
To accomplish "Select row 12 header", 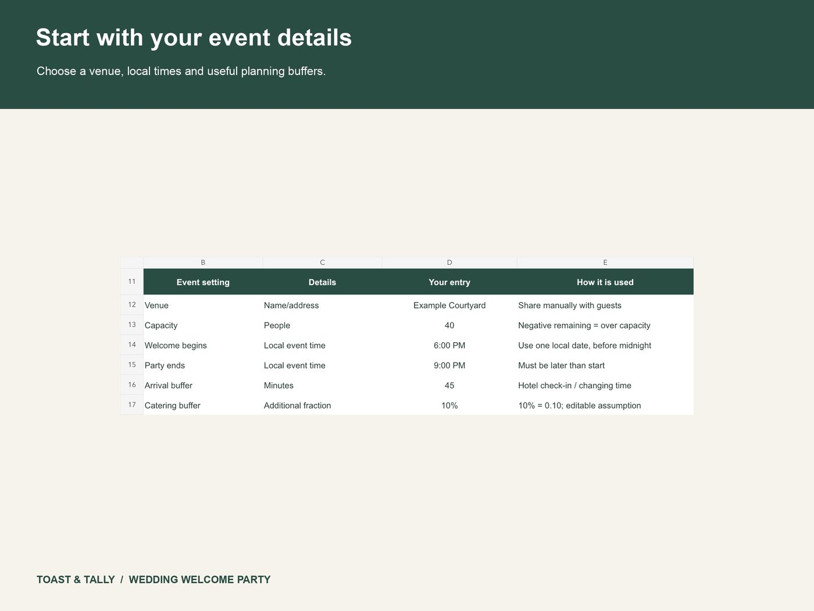I will coord(132,305).
